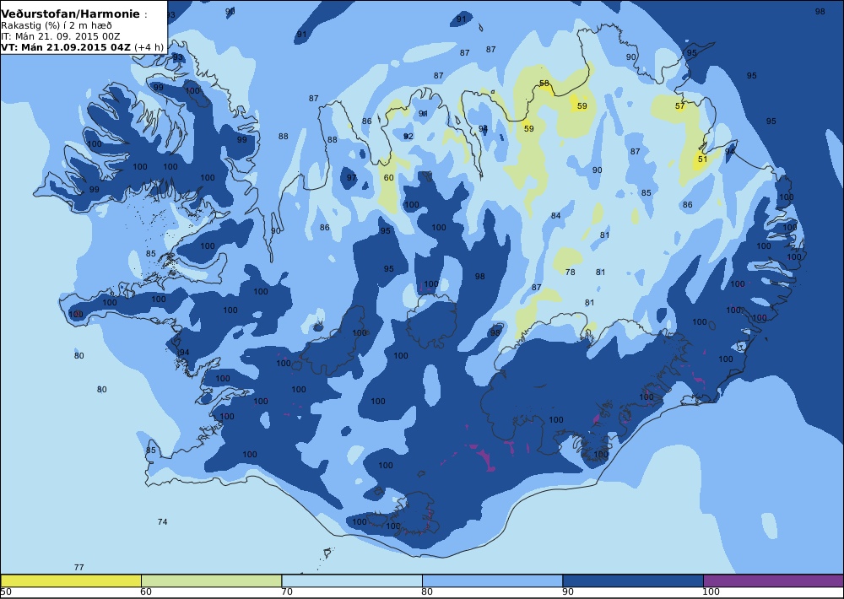Click the 'IT: Mán 21. 09. 2015 00Z' line
Image resolution: width=844 pixels, height=599 pixels.
tap(60, 36)
